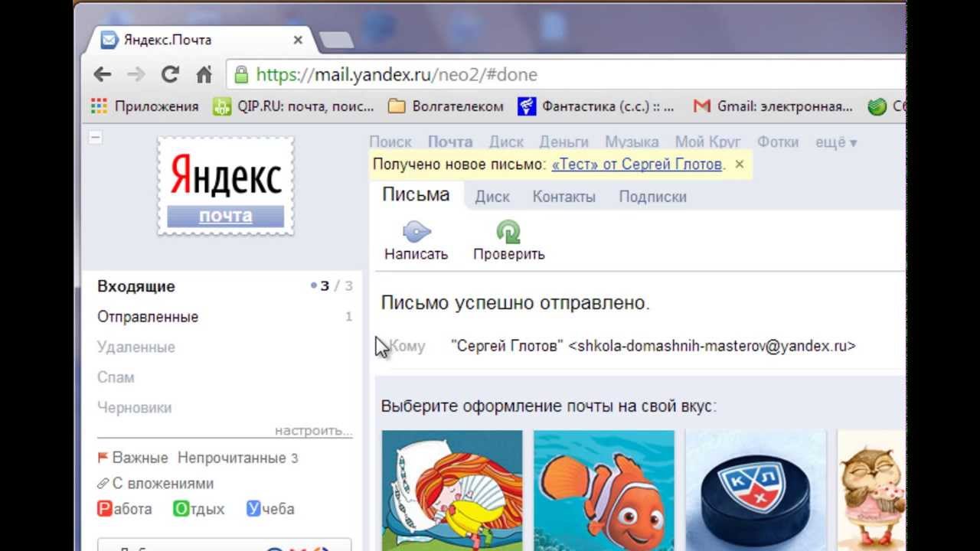Open Gmail bookmark
Image resolution: width=980 pixels, height=551 pixels.
click(773, 106)
